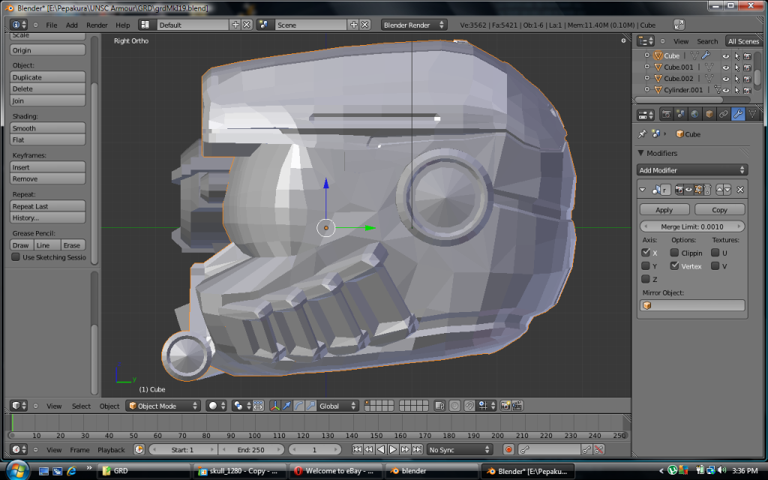Click the translate manipulator arrow icon

287,406
